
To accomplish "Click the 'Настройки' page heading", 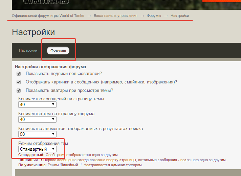I will pos(34,32).
